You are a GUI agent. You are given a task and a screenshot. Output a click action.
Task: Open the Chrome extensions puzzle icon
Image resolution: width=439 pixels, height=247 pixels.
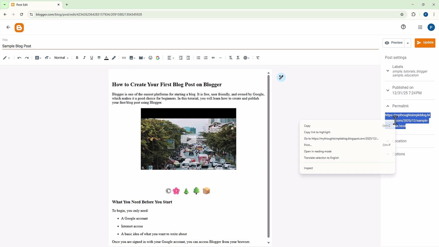[413, 14]
